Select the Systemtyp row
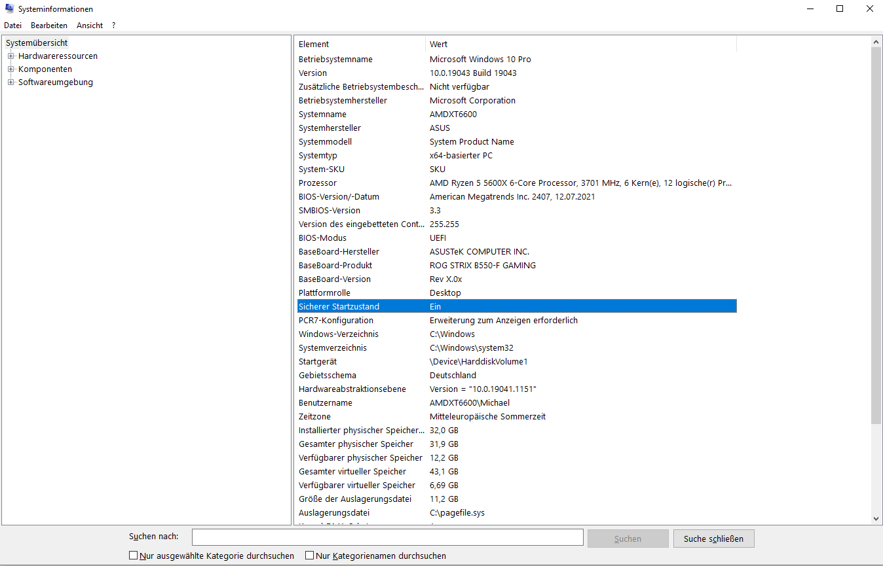This screenshot has height=566, width=883. (x=517, y=155)
